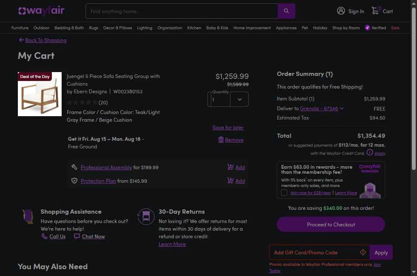This screenshot has height=276, width=417.
Task: Click Join now for $29/year link
Action: pos(311,193)
